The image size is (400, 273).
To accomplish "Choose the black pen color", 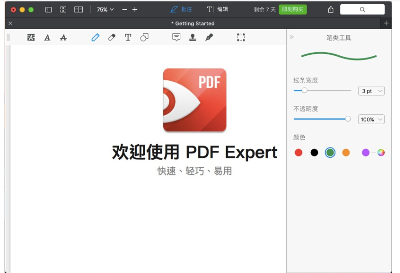I will 314,153.
